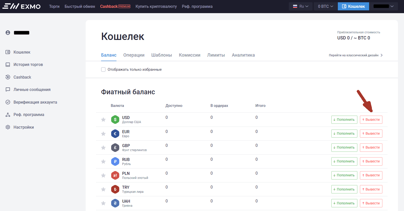
Task: Open the Ru language dropdown
Action: pos(301,6)
